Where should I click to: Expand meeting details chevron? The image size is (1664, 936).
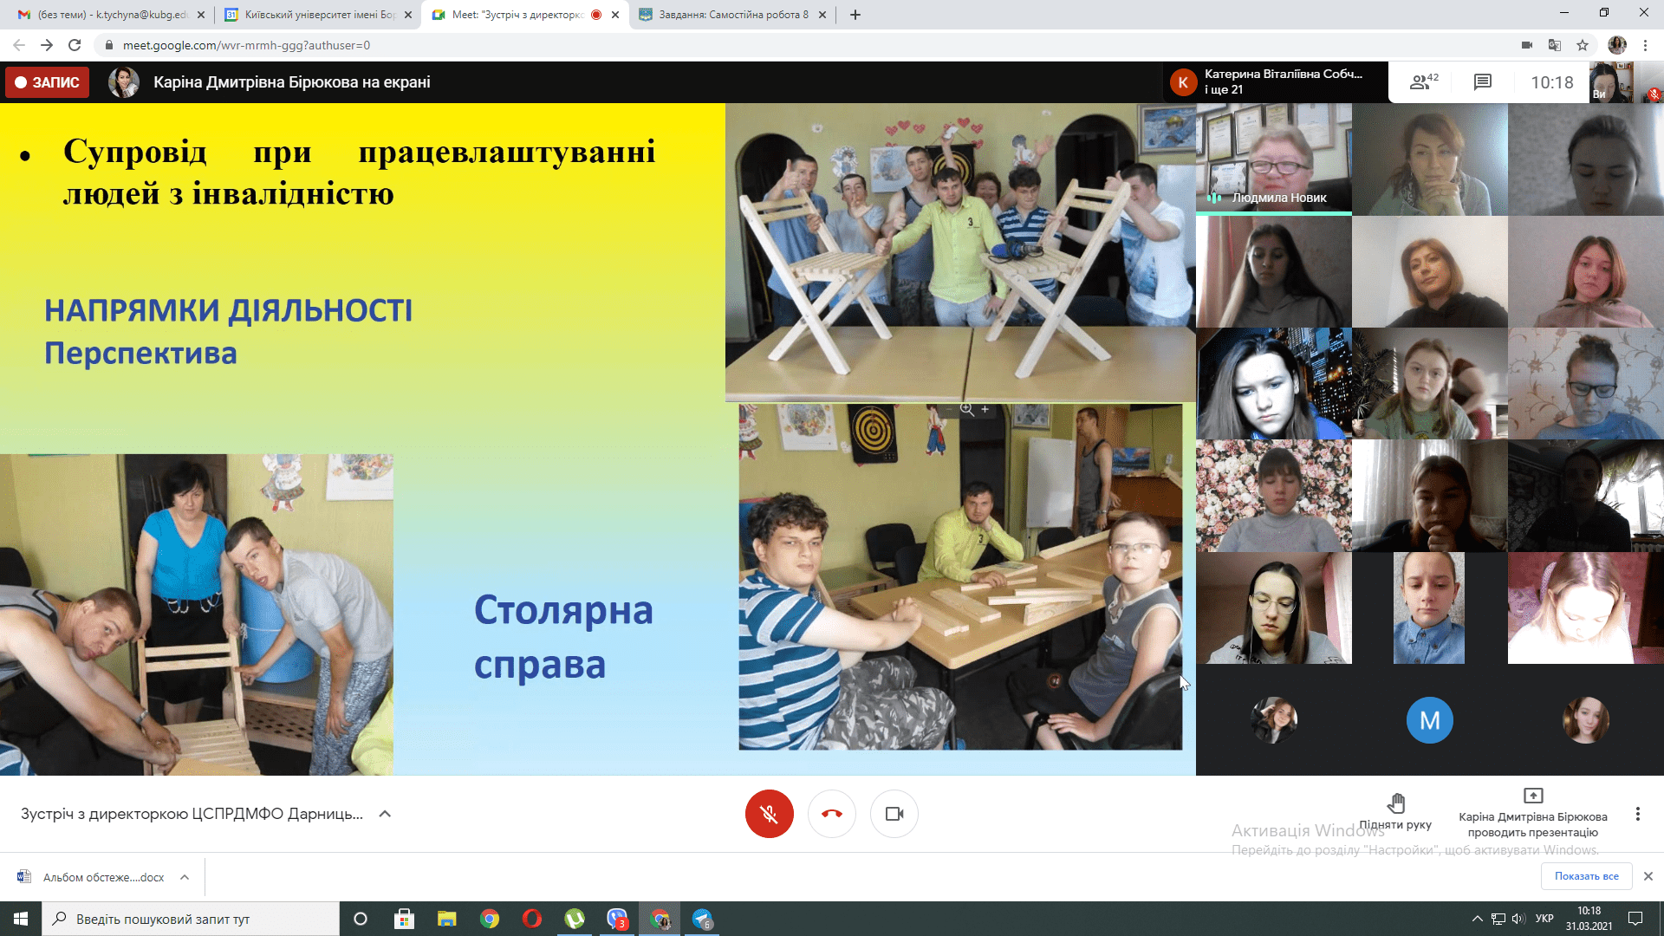tap(385, 814)
